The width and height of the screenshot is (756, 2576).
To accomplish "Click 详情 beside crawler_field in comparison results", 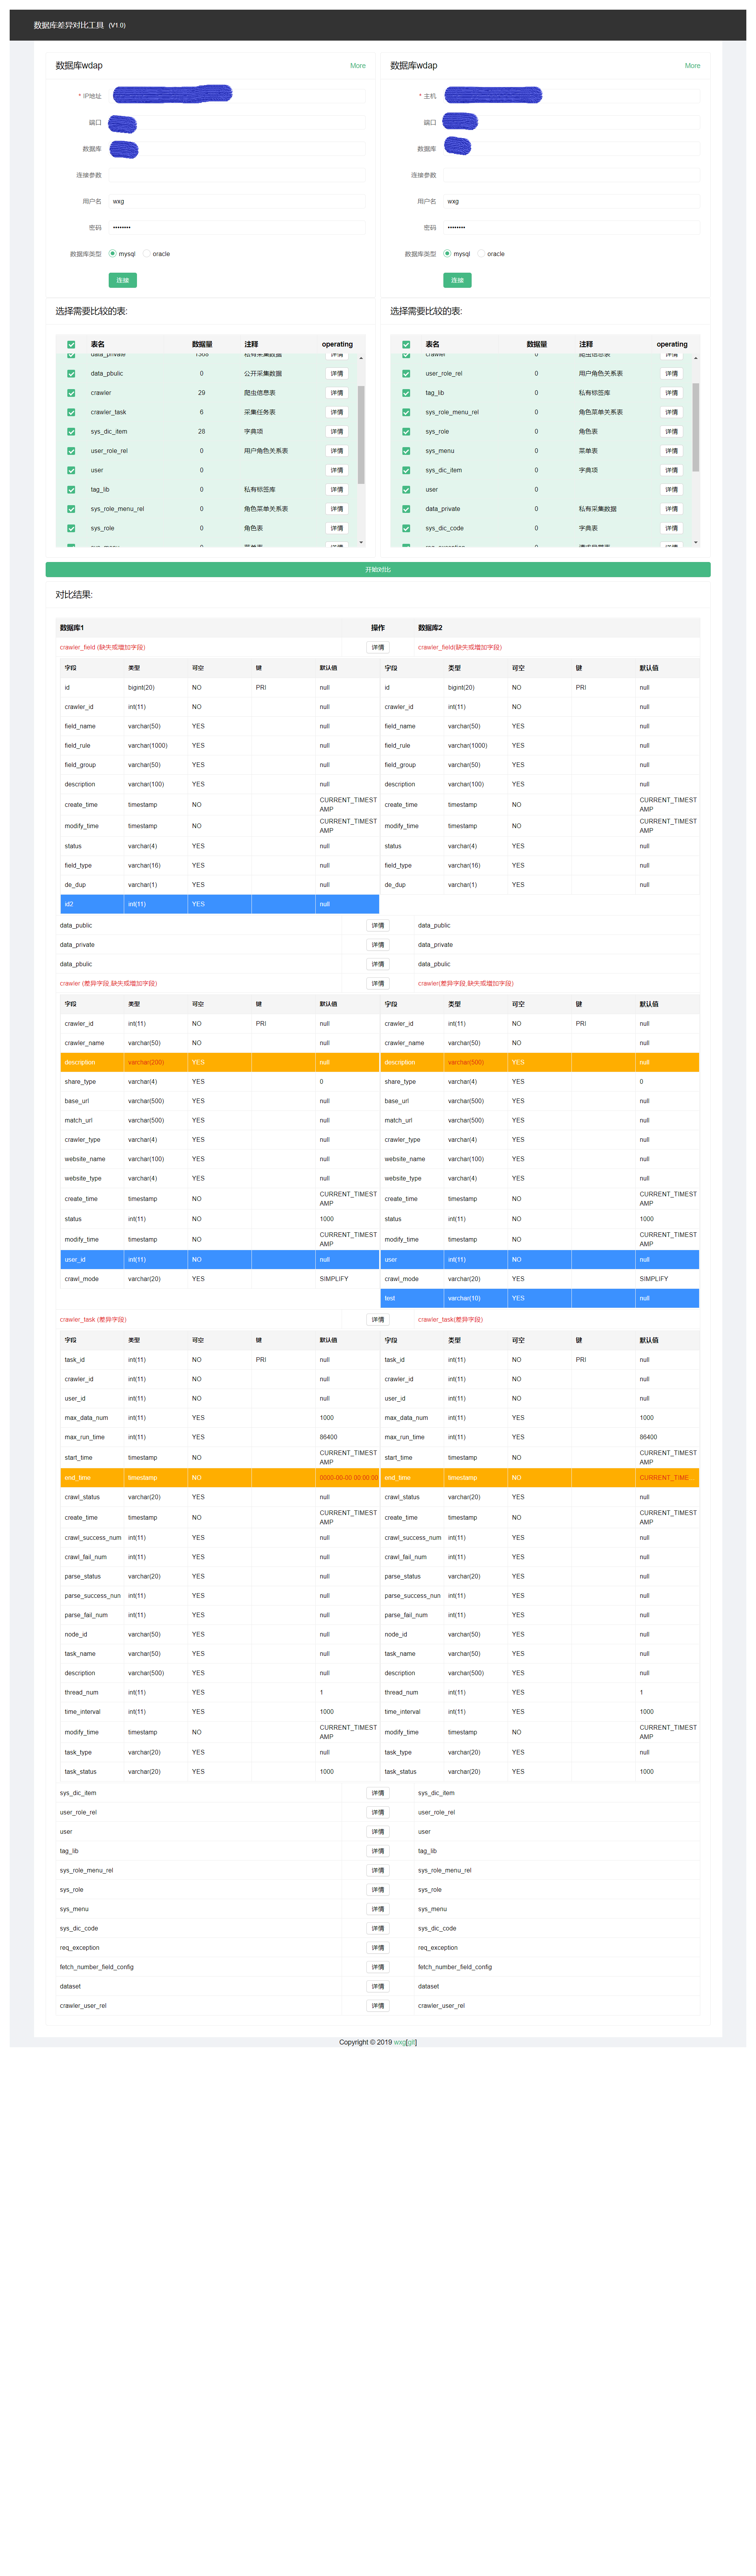I will tap(378, 647).
